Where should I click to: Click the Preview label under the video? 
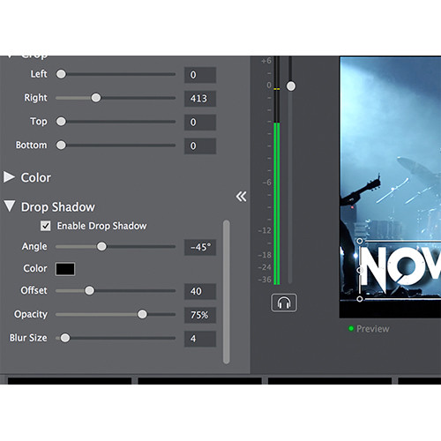pos(373,329)
